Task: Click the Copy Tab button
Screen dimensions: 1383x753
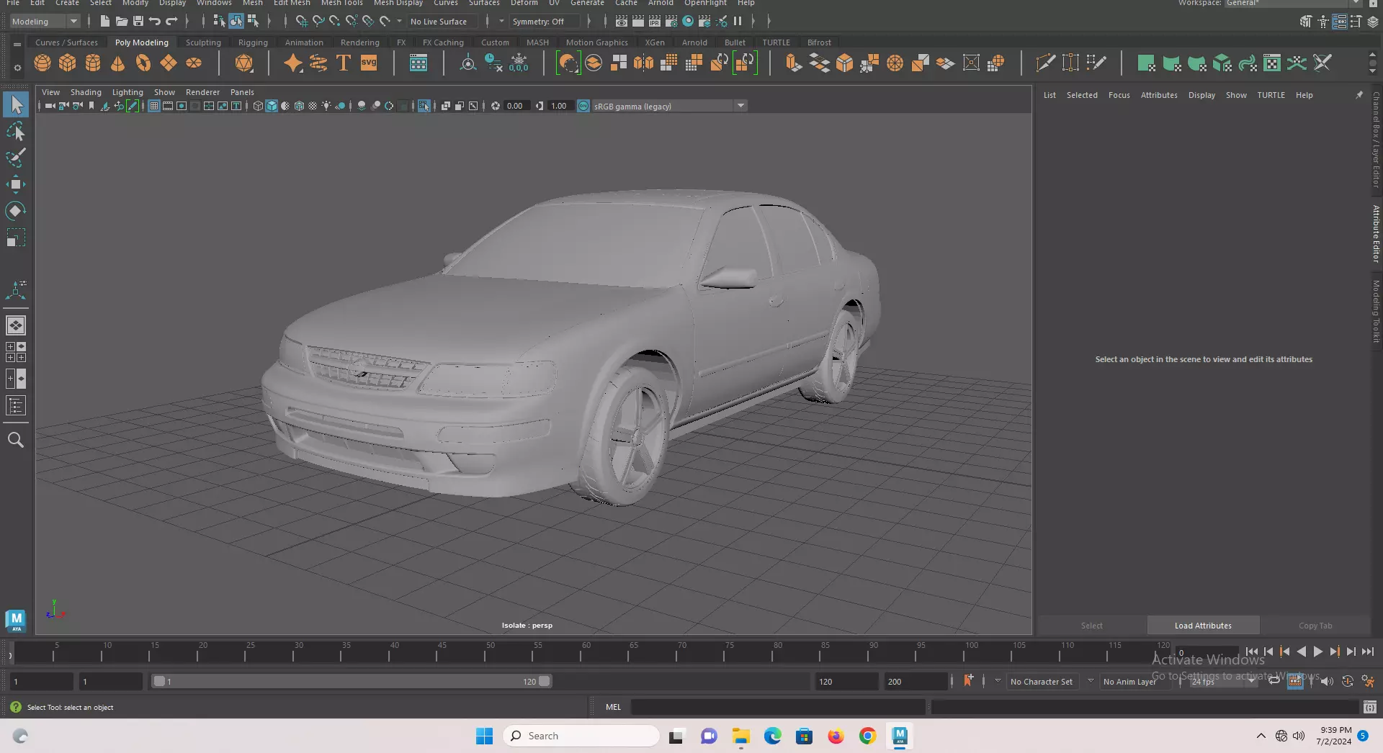Action: click(1315, 626)
